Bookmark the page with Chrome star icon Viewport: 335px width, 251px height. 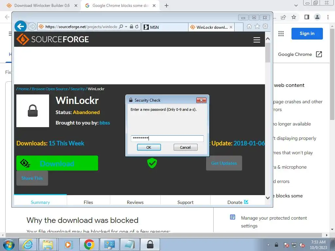[294, 17]
